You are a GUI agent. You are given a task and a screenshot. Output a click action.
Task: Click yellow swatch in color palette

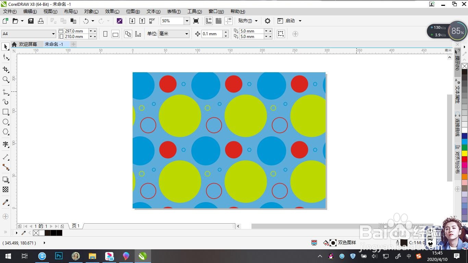465,153
